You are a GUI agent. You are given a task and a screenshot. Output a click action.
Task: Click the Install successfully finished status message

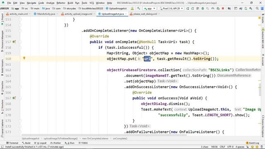(34, 147)
